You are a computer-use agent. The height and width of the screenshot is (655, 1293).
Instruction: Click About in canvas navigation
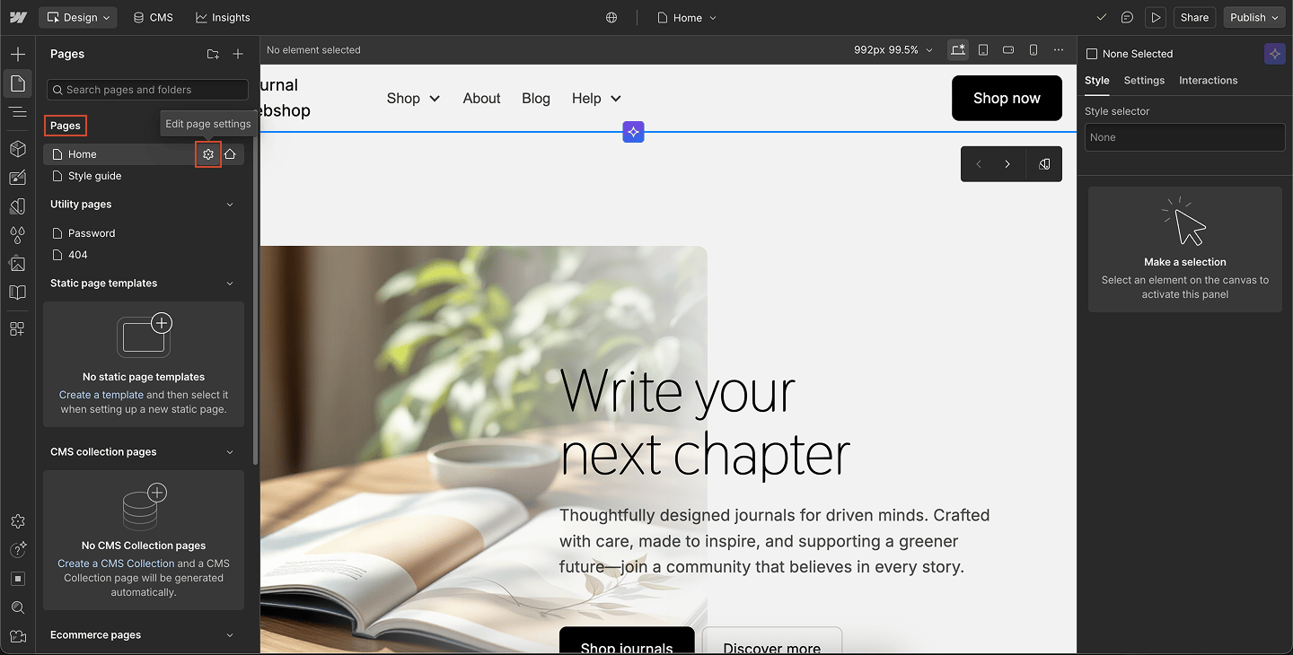(x=482, y=99)
